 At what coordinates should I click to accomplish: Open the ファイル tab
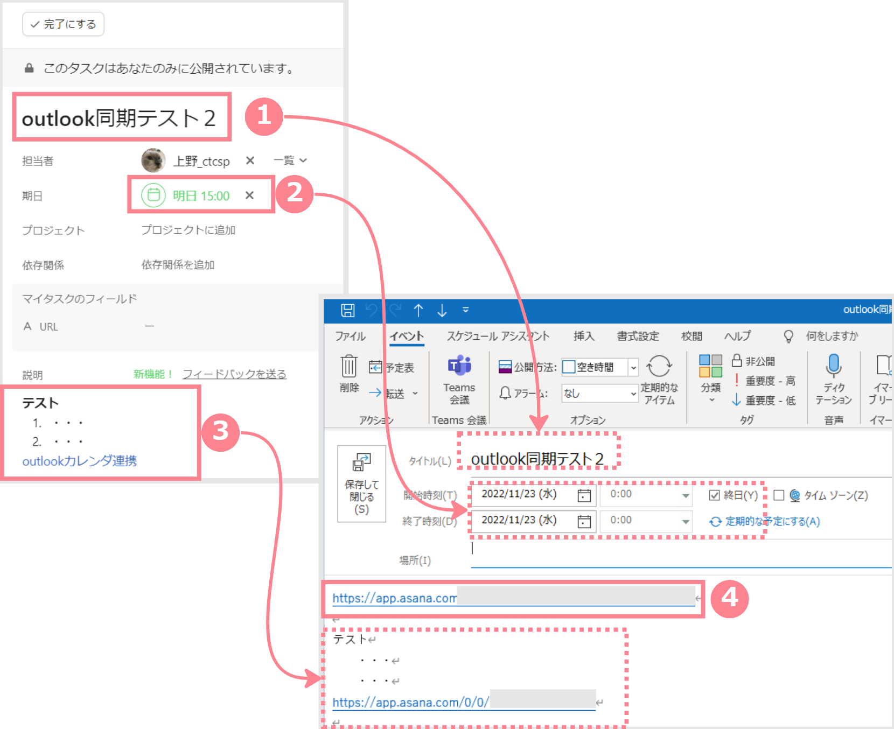click(351, 336)
